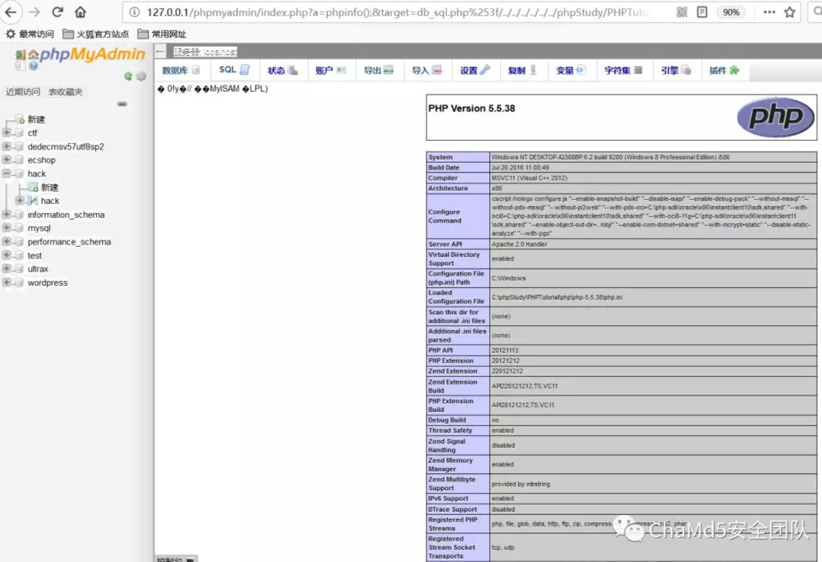Click the Apache 2.0 Handler value cell

[653, 244]
